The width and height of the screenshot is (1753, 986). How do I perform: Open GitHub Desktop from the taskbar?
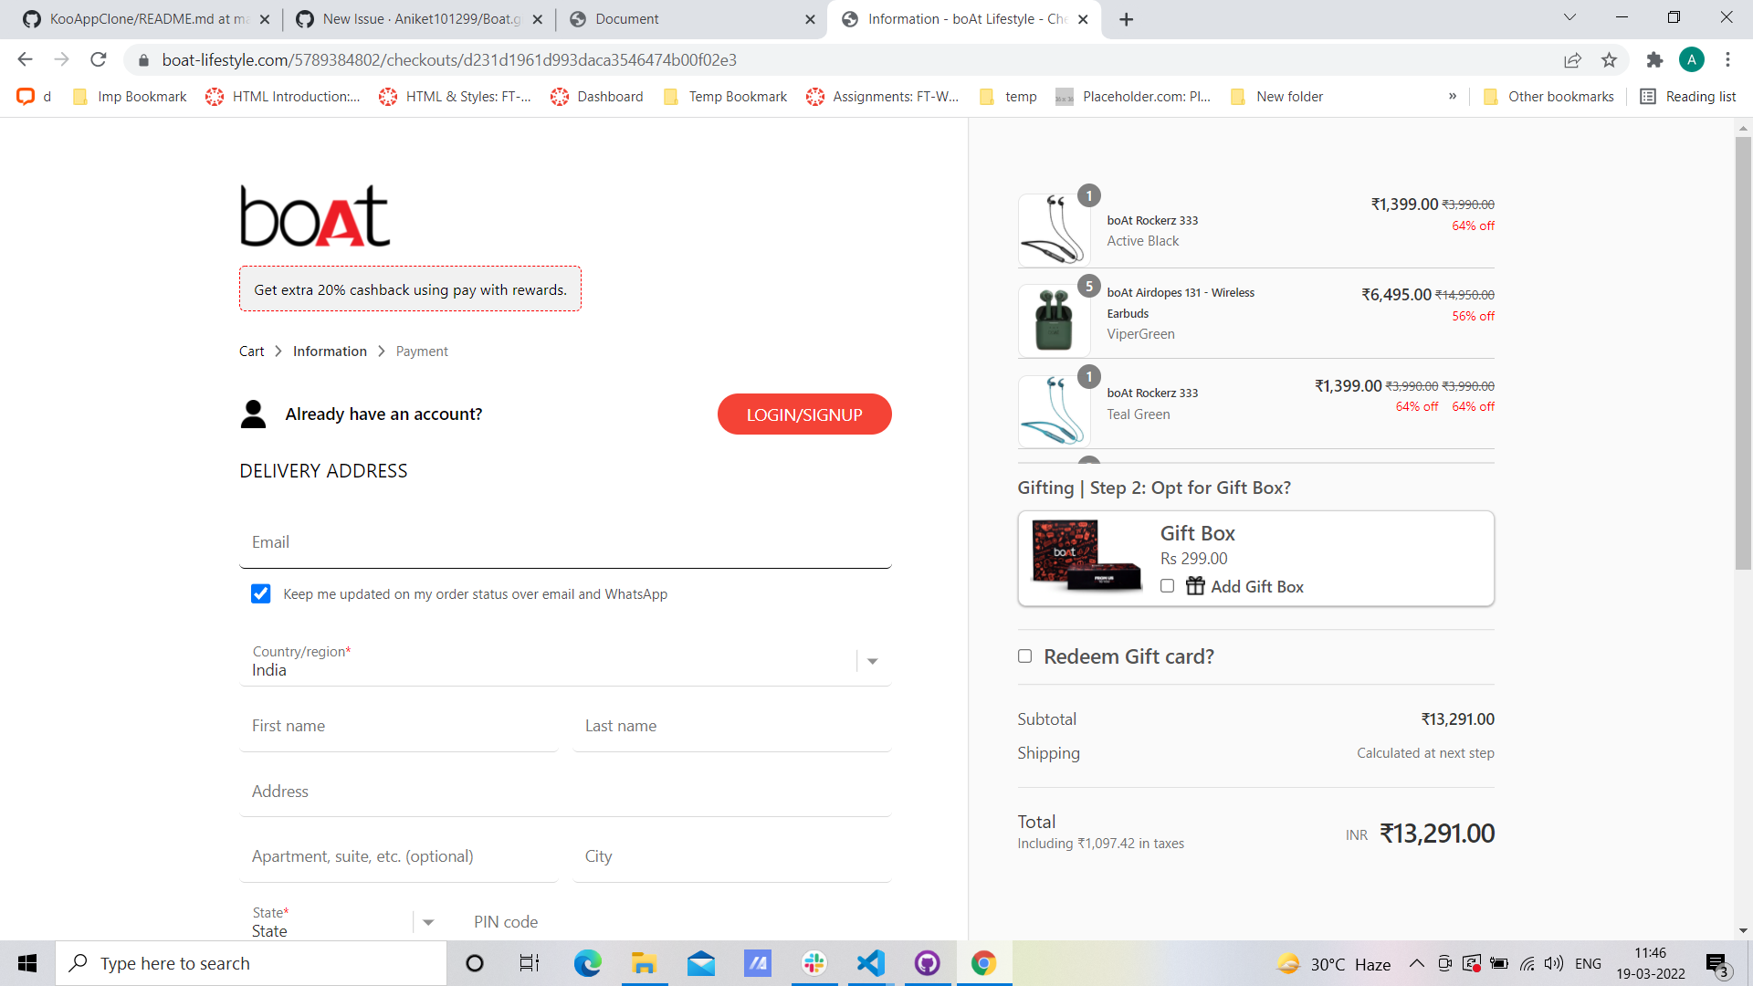click(x=927, y=963)
